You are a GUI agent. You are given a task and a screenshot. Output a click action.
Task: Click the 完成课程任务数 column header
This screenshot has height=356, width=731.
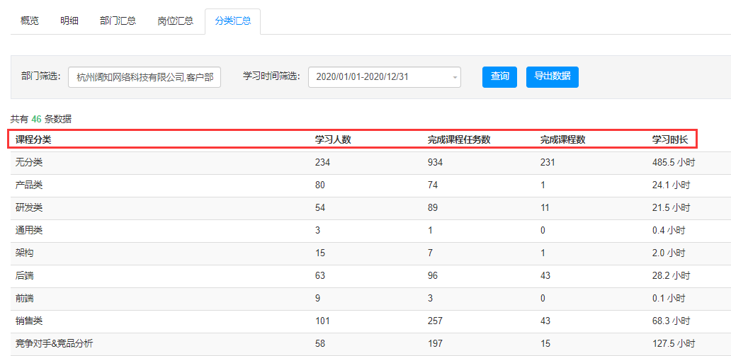[459, 139]
